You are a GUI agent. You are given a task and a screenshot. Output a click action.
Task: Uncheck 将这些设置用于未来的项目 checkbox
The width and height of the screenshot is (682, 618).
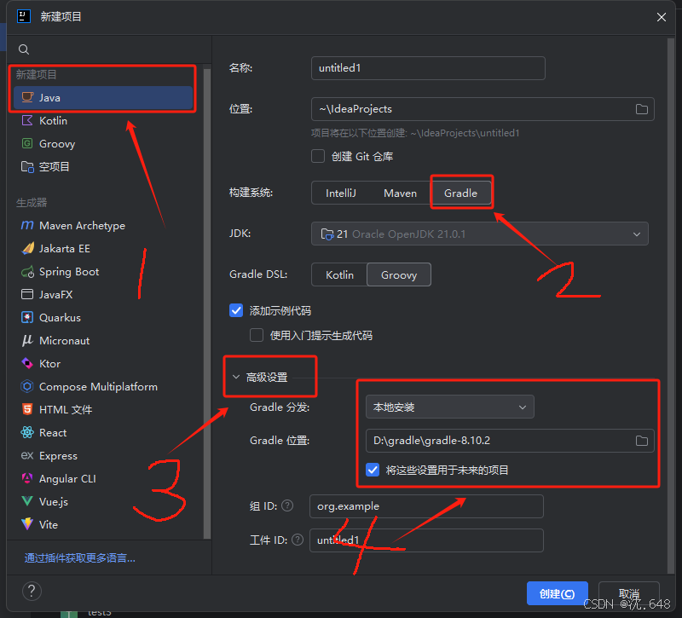pos(373,470)
